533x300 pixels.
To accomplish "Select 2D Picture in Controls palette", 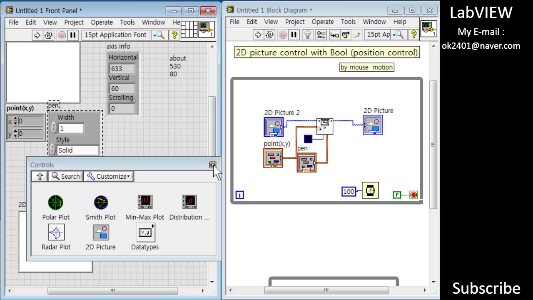I will [101, 237].
